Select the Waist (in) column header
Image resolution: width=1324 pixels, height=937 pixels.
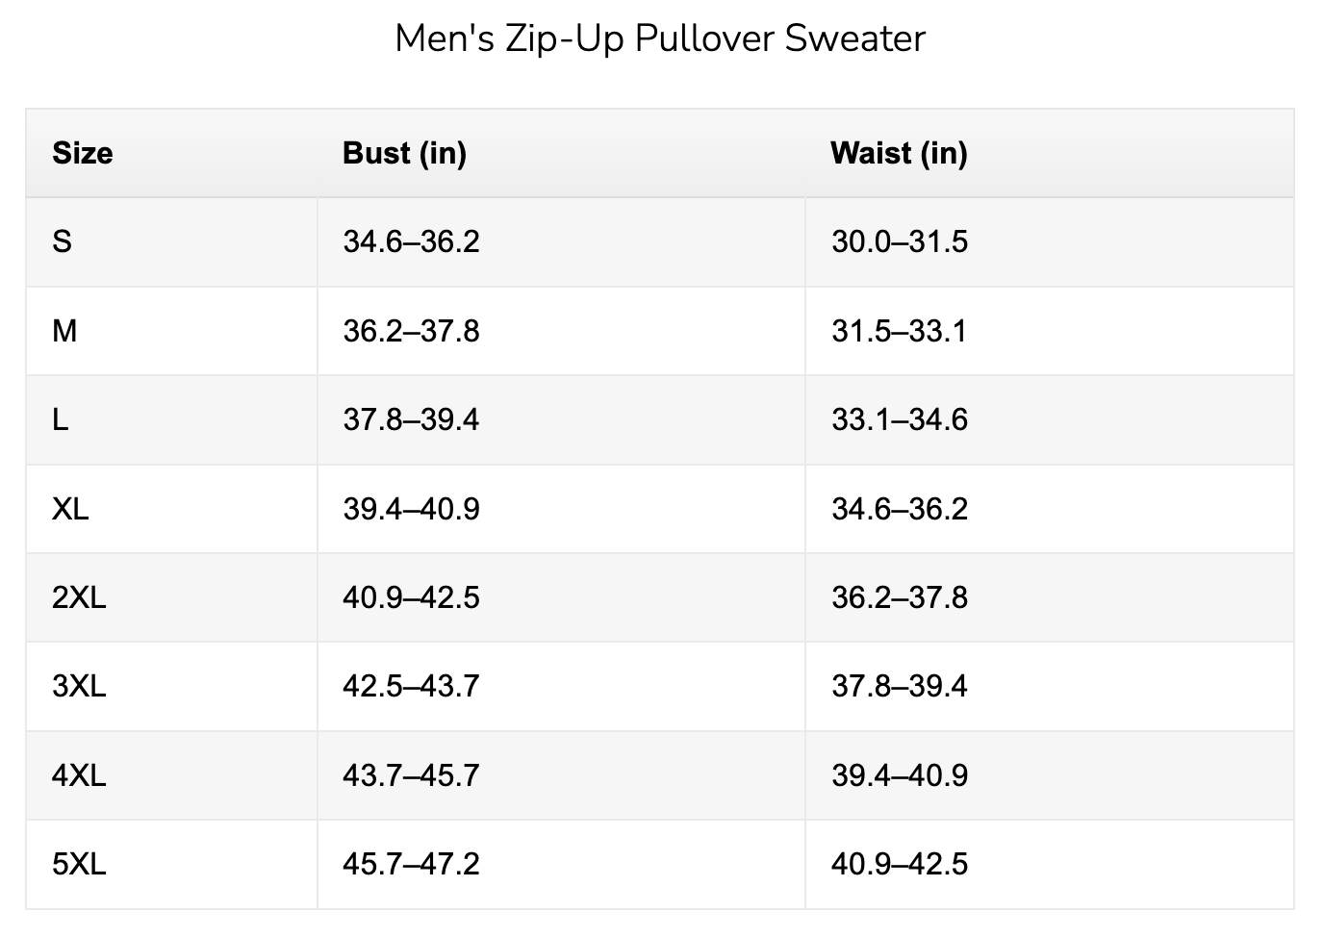pyautogui.click(x=899, y=153)
